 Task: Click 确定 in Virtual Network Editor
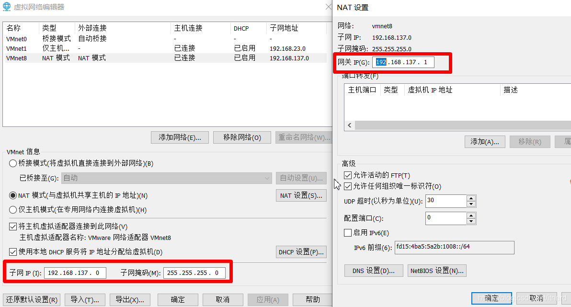pos(178,300)
